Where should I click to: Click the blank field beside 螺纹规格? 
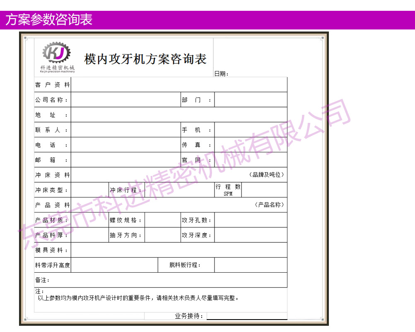click(x=162, y=220)
